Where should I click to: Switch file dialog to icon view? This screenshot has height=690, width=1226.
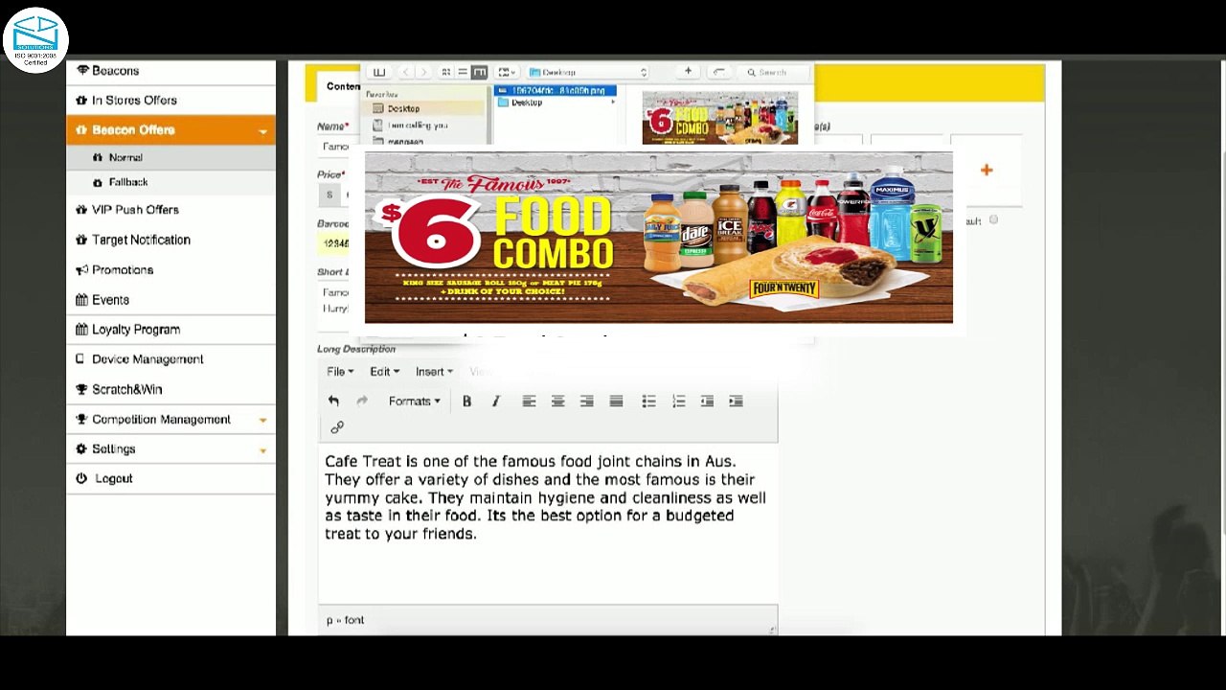(445, 72)
